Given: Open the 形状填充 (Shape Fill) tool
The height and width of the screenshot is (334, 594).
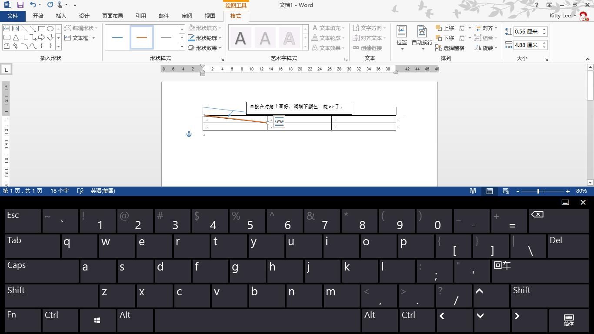Looking at the screenshot, I should click(202, 27).
